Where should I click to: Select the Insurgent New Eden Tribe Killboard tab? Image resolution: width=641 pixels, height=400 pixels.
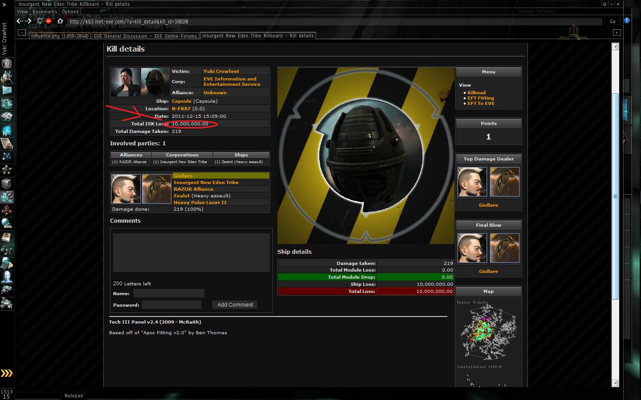[258, 36]
